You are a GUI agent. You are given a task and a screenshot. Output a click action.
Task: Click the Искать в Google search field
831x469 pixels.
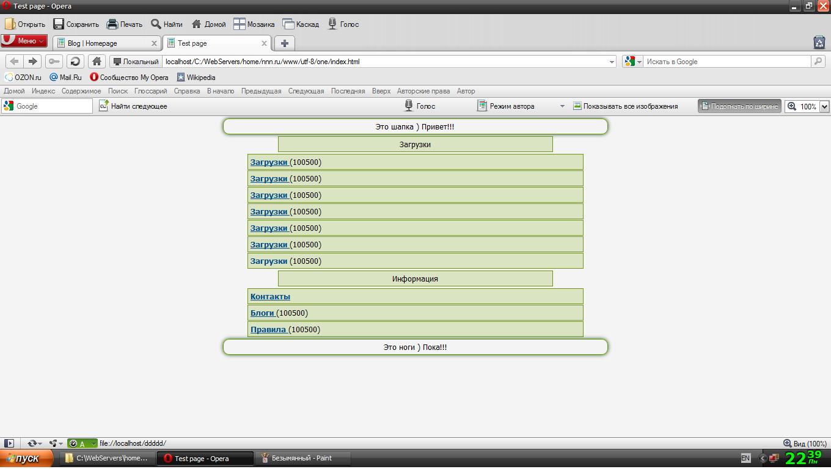click(726, 62)
